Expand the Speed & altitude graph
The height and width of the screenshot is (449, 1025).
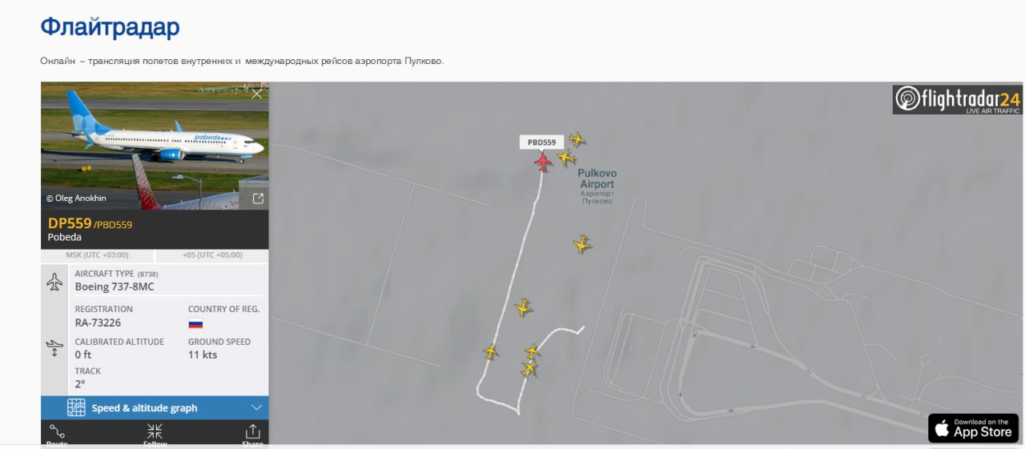tap(155, 407)
